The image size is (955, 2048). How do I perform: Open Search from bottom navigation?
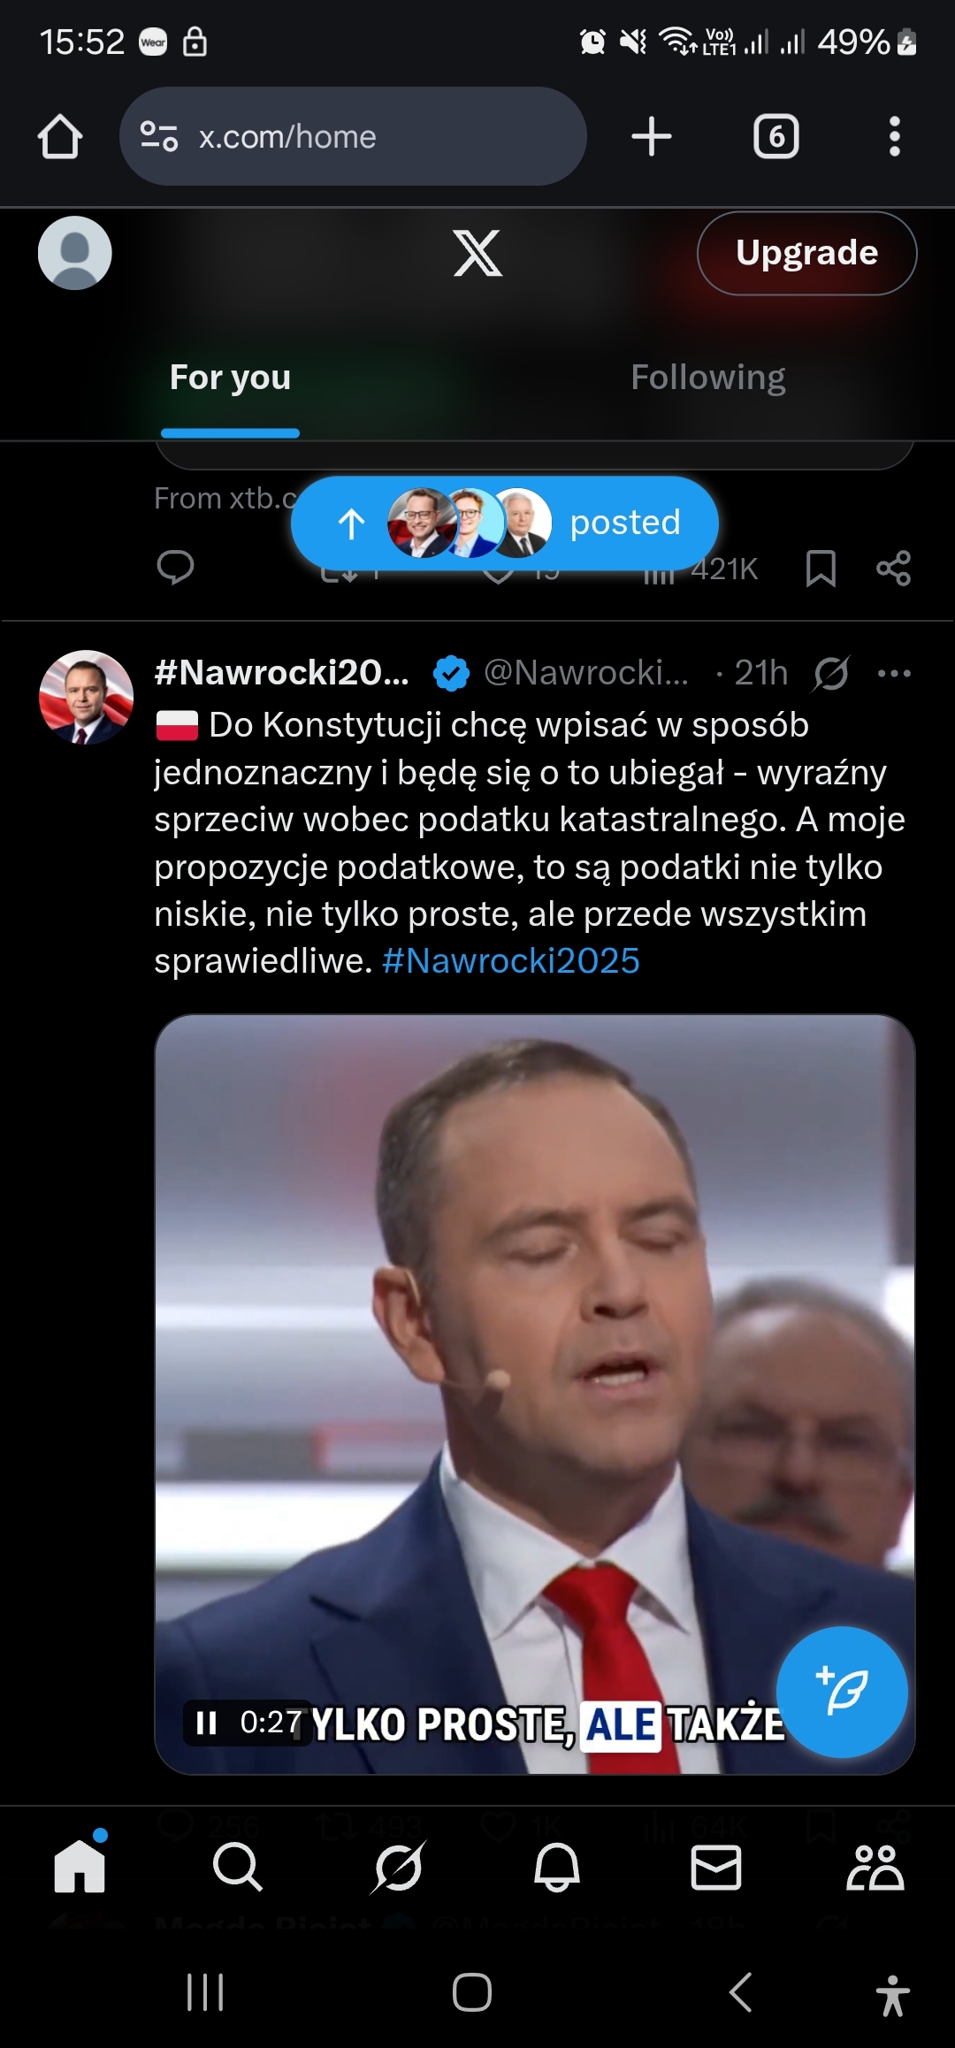click(x=238, y=1868)
